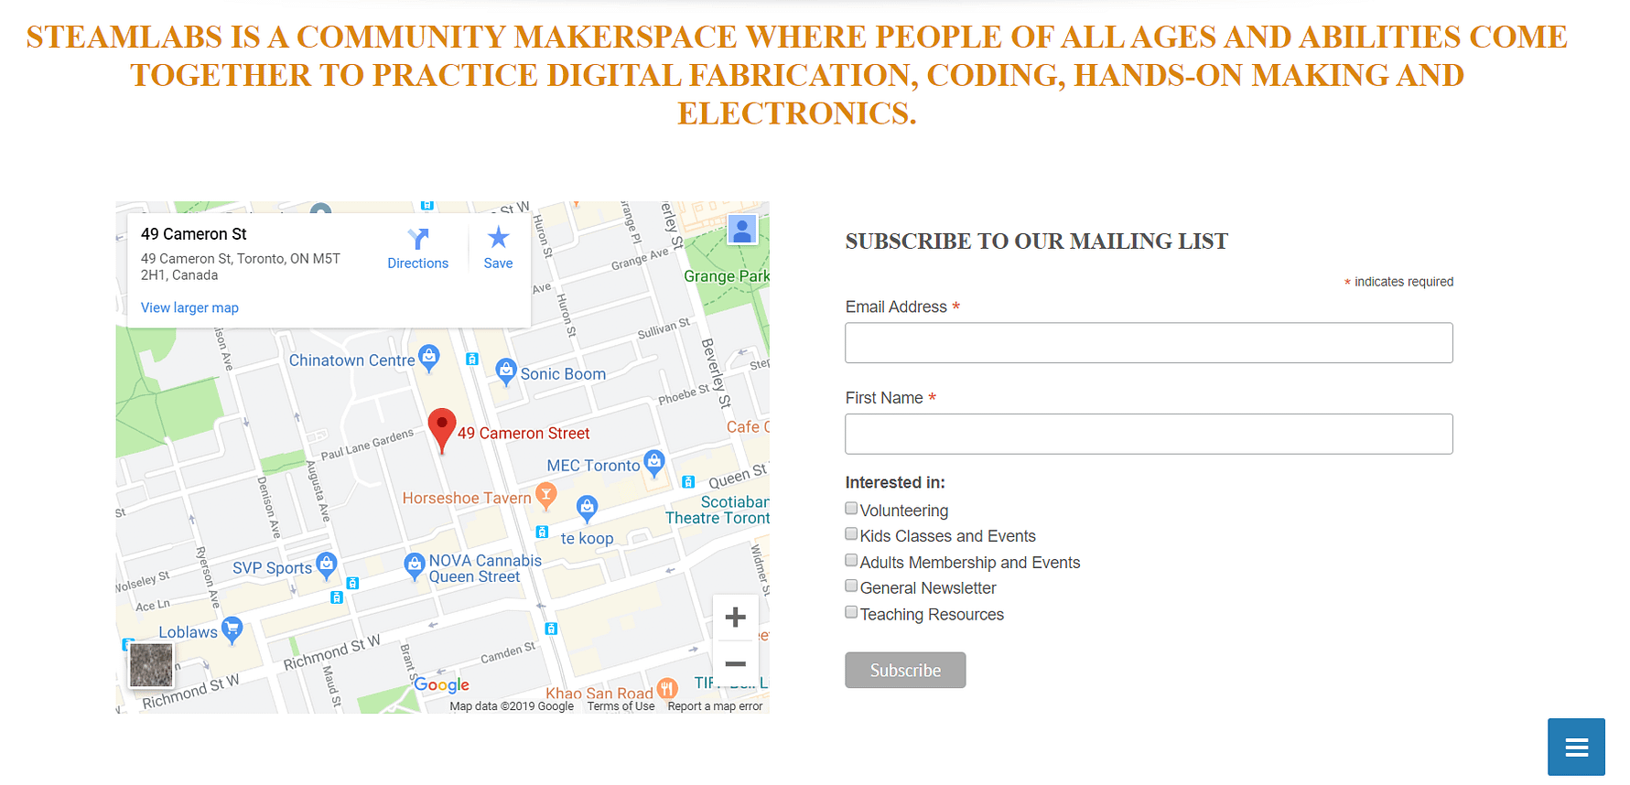Open Street View pegman icon
The height and width of the screenshot is (785, 1630).
point(742,230)
